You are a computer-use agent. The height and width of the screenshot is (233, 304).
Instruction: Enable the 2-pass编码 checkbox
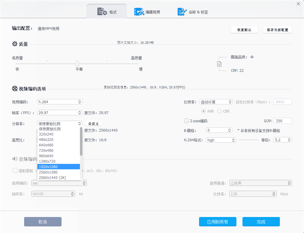tap(186, 121)
